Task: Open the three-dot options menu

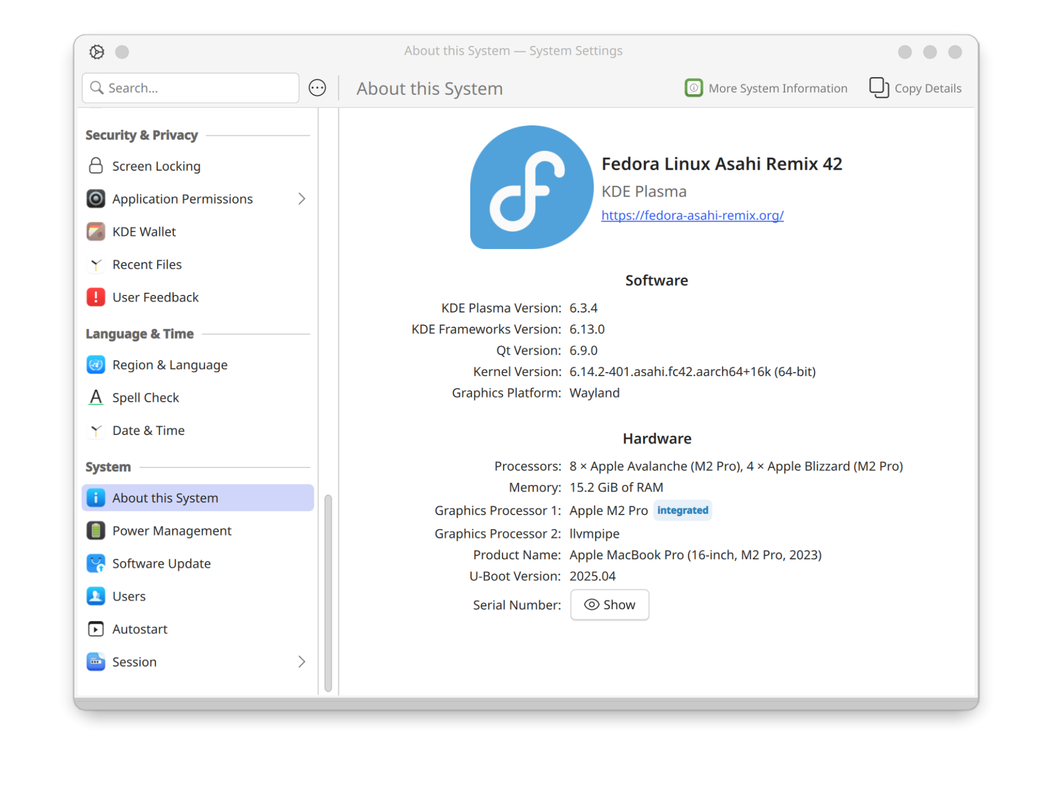Action: pyautogui.click(x=317, y=88)
